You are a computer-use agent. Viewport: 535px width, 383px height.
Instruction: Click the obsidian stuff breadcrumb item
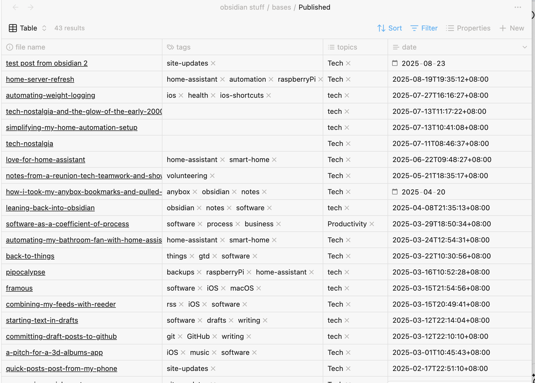[x=242, y=7]
